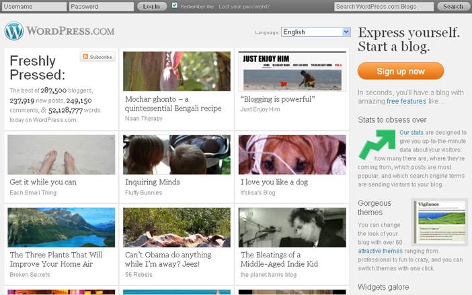Open the "Blogging is powerful" post title
Screen dimensions: 472x295
point(278,99)
